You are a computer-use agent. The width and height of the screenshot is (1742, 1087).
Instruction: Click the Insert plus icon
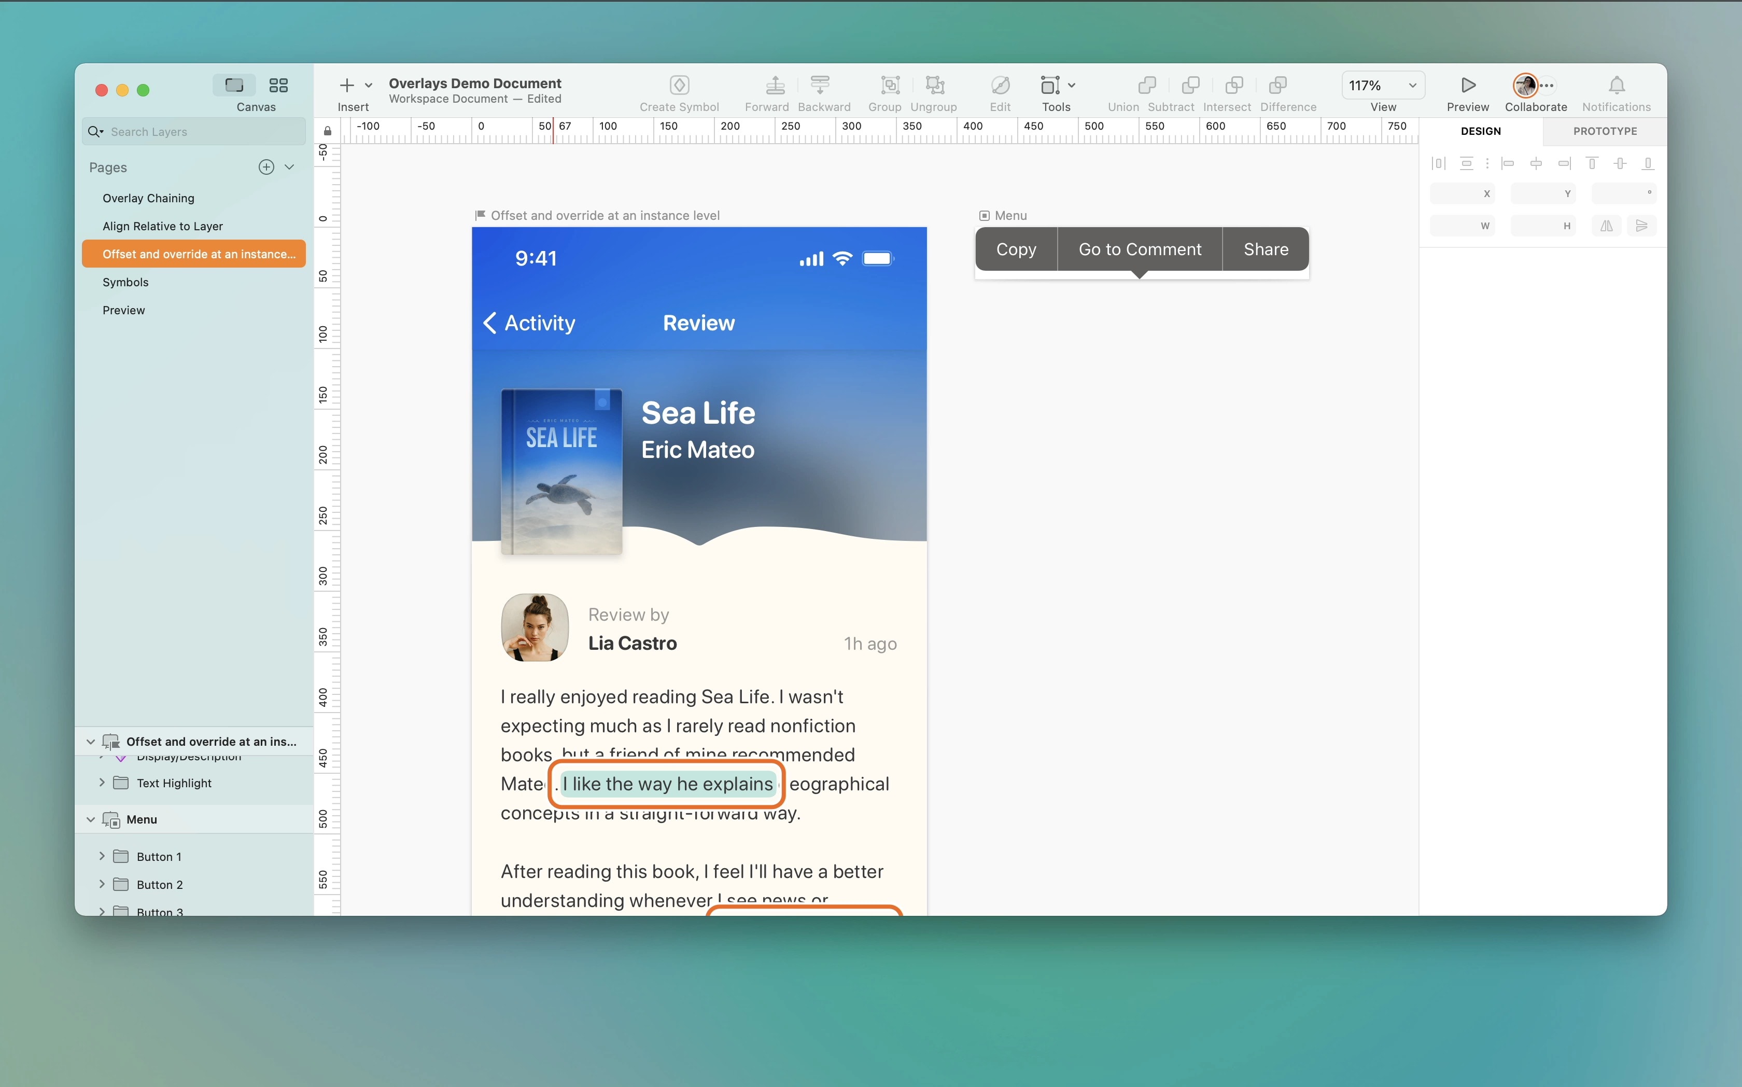[347, 86]
